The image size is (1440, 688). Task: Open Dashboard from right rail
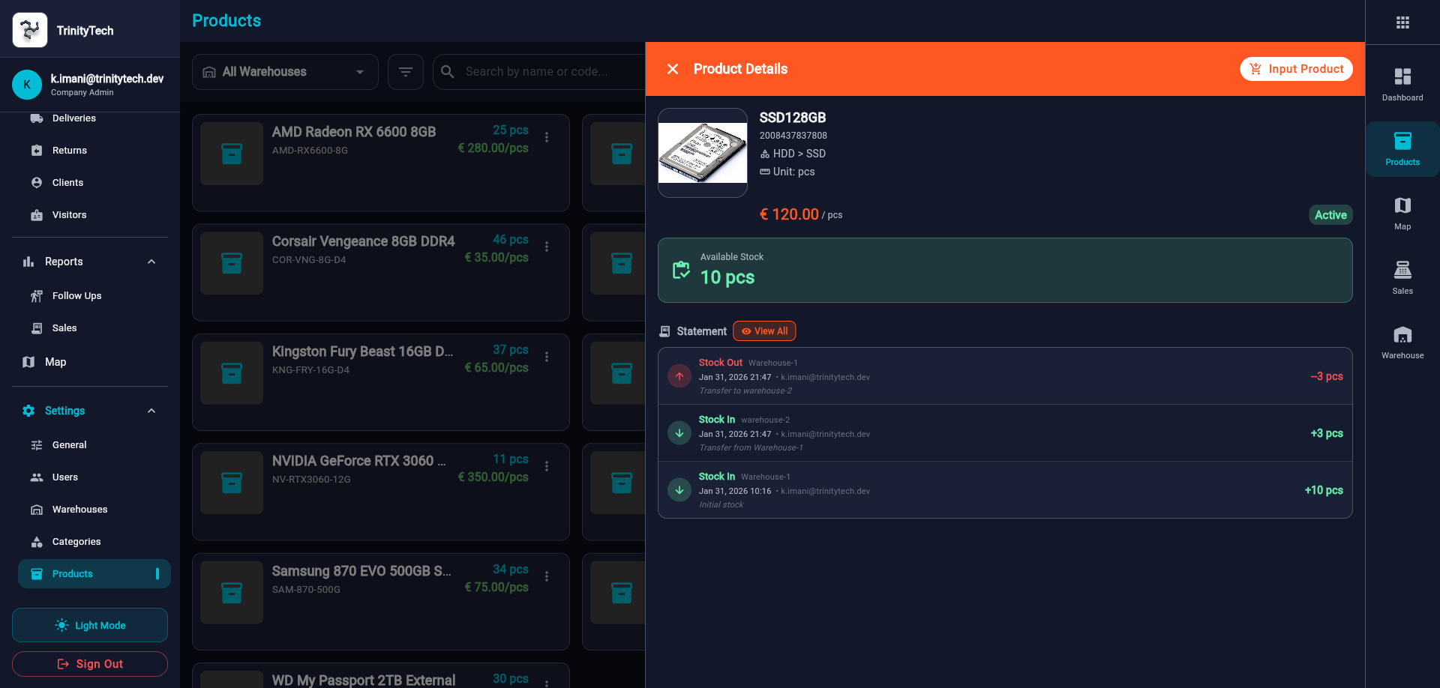point(1402,84)
